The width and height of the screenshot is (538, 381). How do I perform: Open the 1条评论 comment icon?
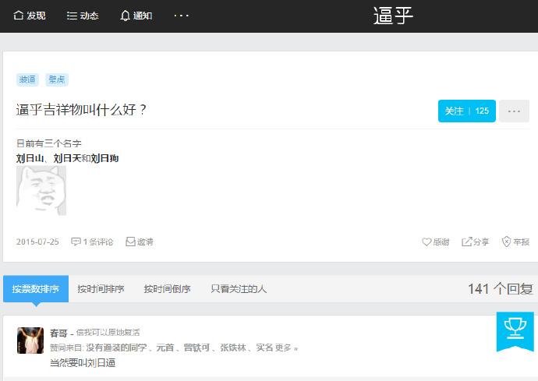click(76, 242)
